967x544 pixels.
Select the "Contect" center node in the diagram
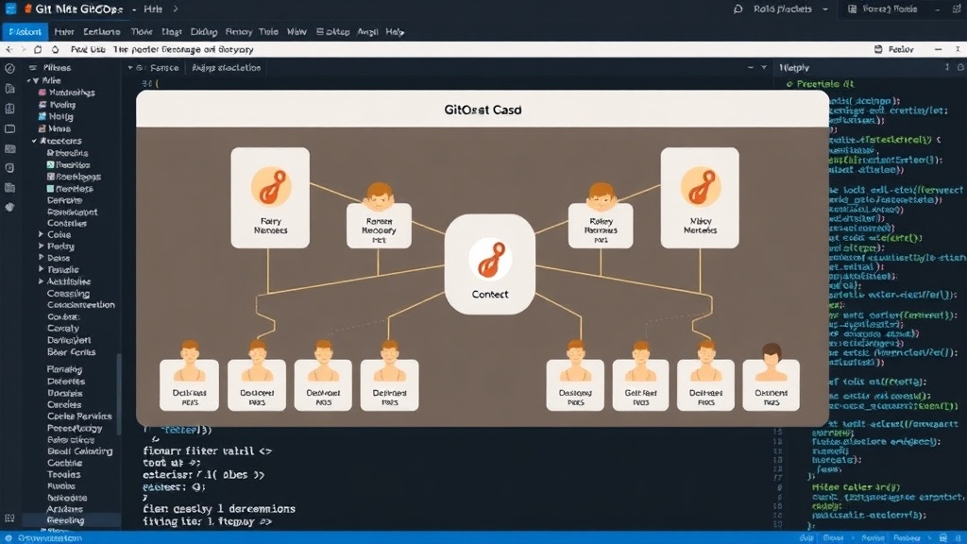490,264
